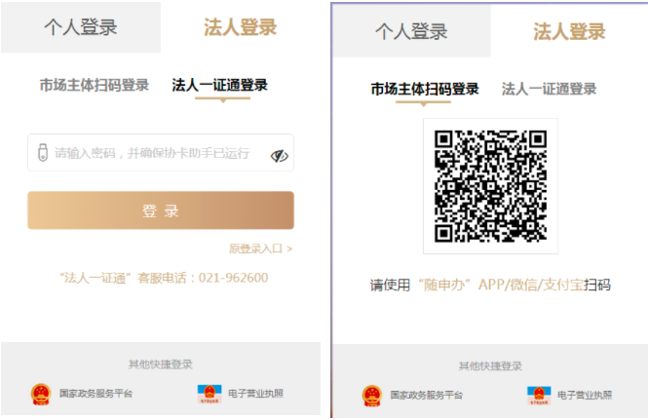The image size is (648, 420).
Task: Select 法人一证通登录 sub-tab in left panel
Action: tap(220, 85)
